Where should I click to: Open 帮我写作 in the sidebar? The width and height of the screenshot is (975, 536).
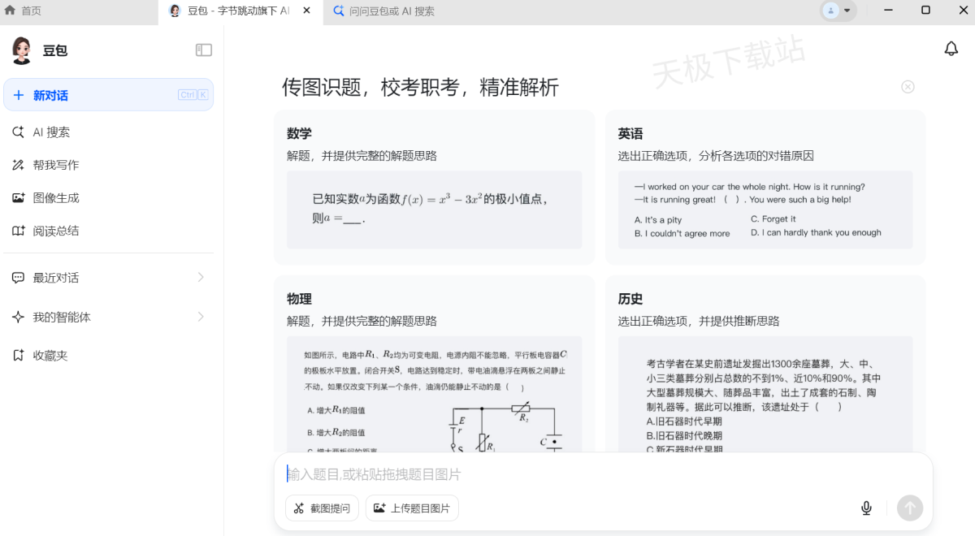tap(109, 165)
